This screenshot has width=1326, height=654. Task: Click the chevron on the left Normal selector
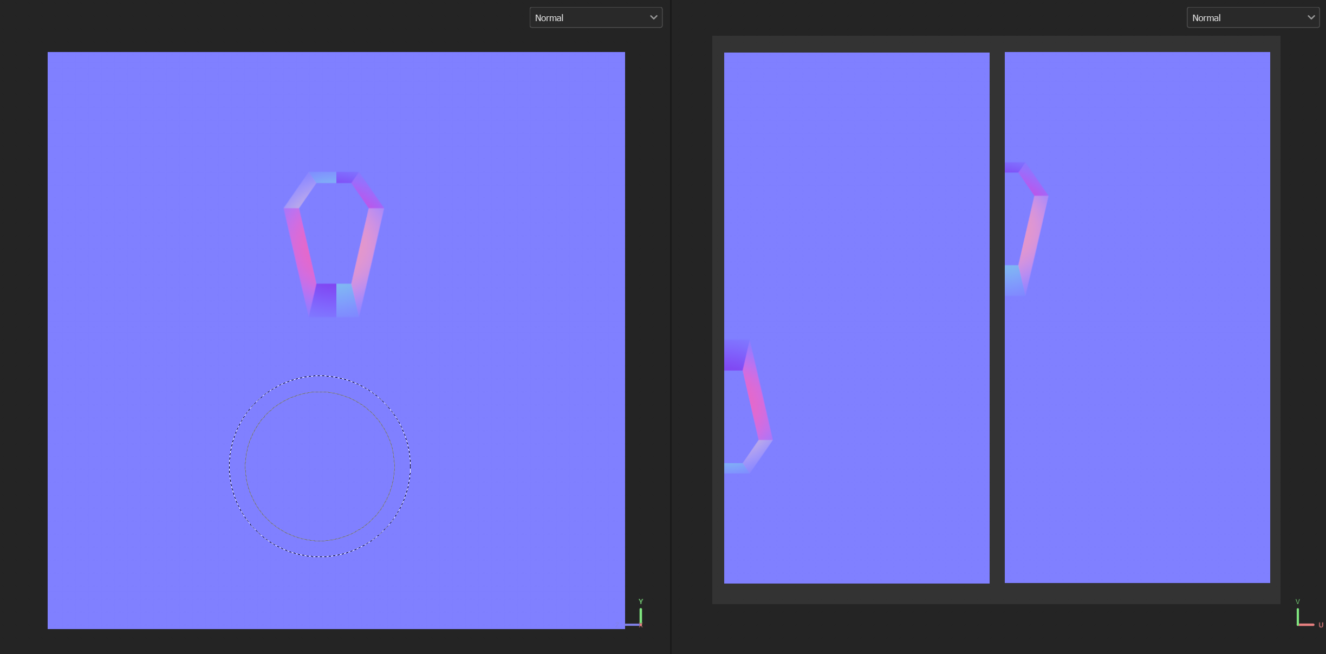pos(653,17)
